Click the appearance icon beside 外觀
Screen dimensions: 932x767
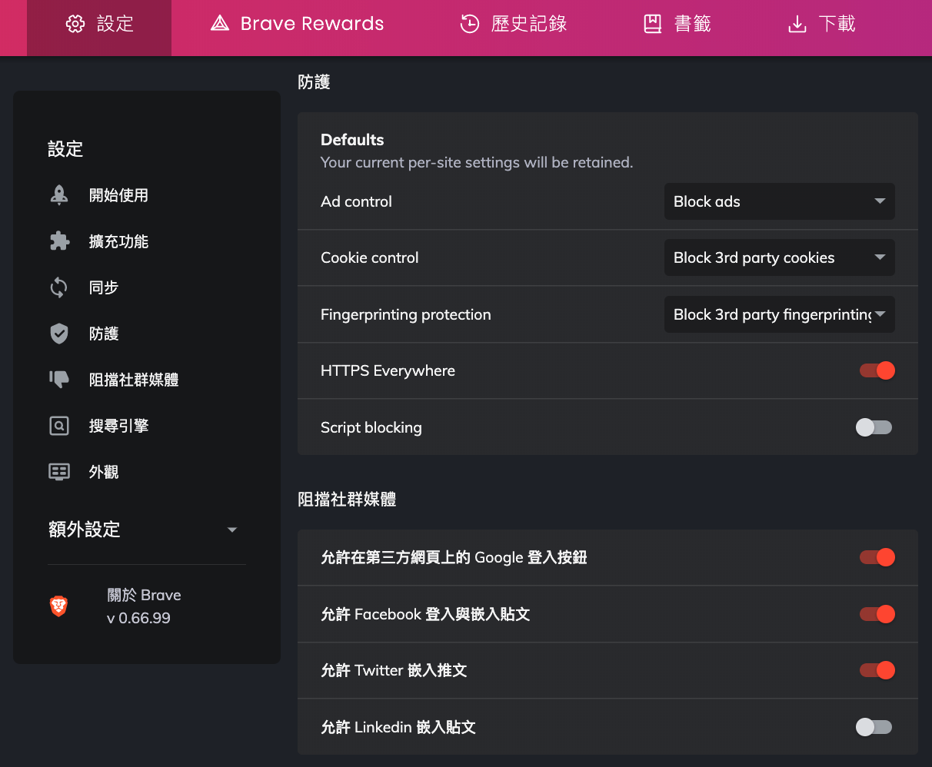click(x=59, y=472)
